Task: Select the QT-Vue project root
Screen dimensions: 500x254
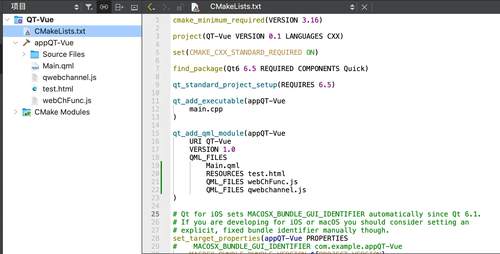Action: click(x=40, y=20)
